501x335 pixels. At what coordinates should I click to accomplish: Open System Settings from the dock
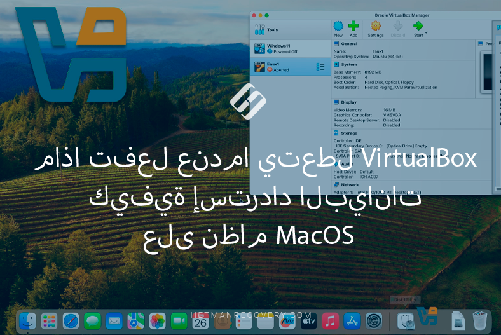(373, 321)
